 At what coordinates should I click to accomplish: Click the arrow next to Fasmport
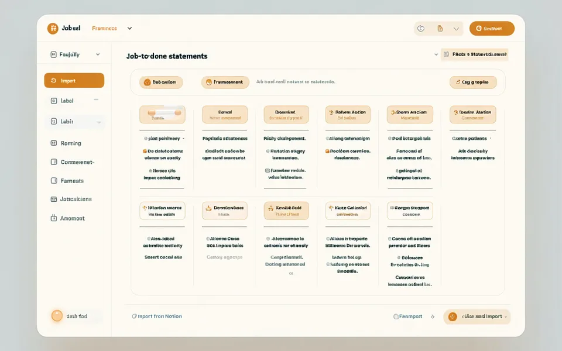[433, 316]
